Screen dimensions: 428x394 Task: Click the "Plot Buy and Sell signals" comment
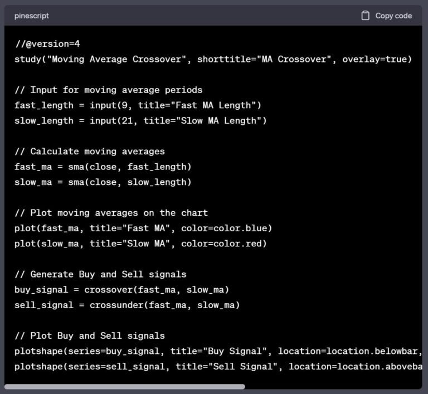pyautogui.click(x=90, y=335)
